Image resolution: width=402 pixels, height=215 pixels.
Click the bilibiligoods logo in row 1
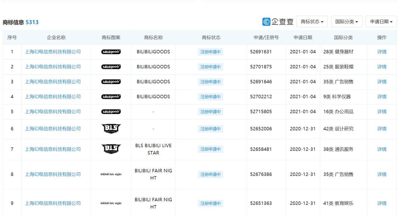(x=111, y=52)
